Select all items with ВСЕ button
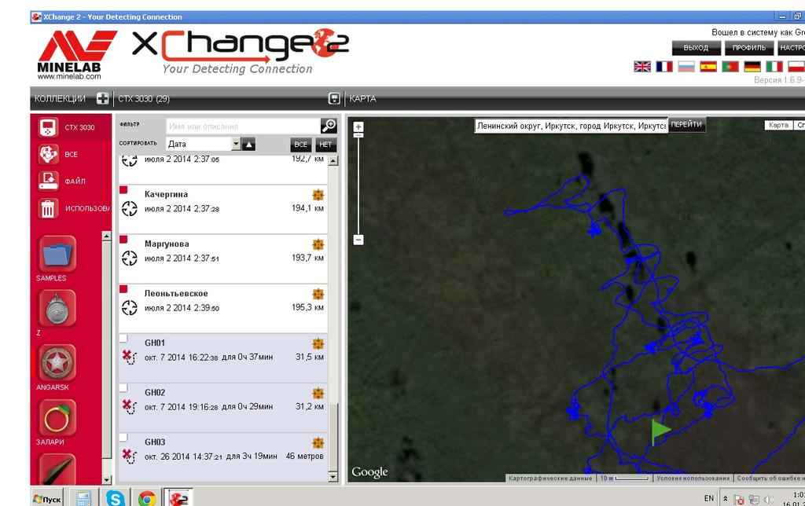The height and width of the screenshot is (506, 805). (301, 145)
